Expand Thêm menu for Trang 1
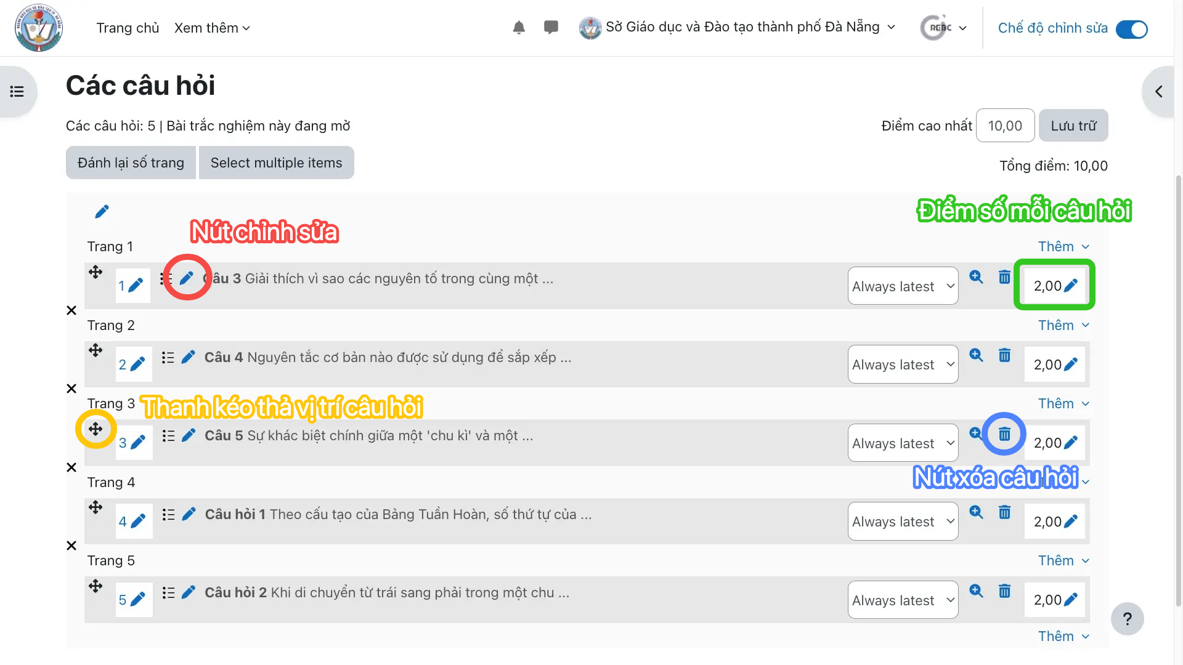1183x665 pixels. click(x=1063, y=246)
